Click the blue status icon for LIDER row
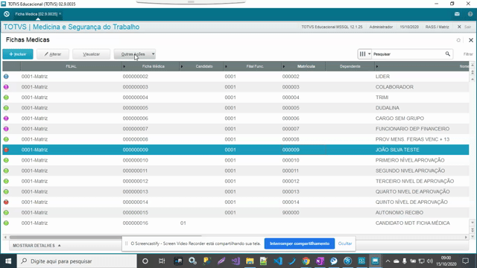Image resolution: width=477 pixels, height=268 pixels. point(6,77)
